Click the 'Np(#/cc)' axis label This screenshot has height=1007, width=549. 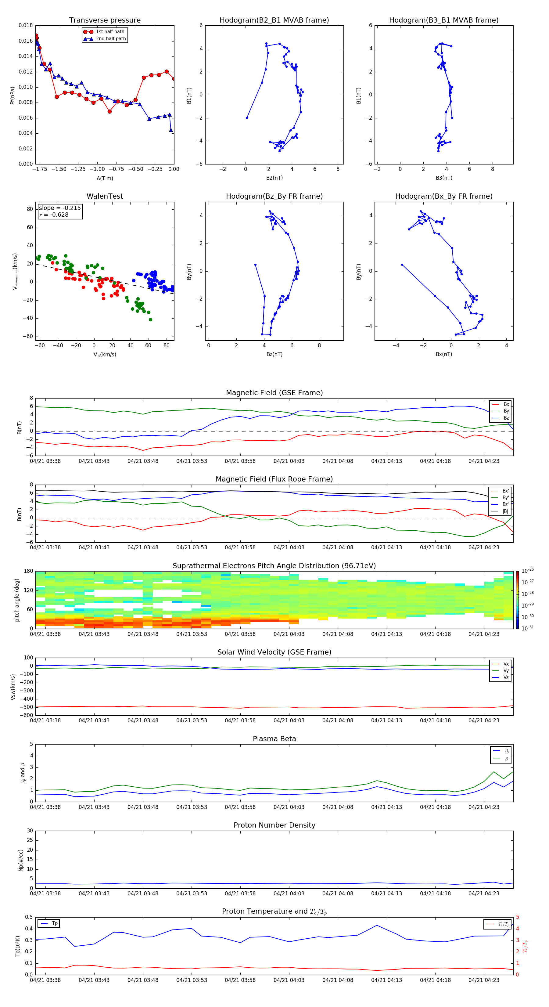pyautogui.click(x=20, y=860)
